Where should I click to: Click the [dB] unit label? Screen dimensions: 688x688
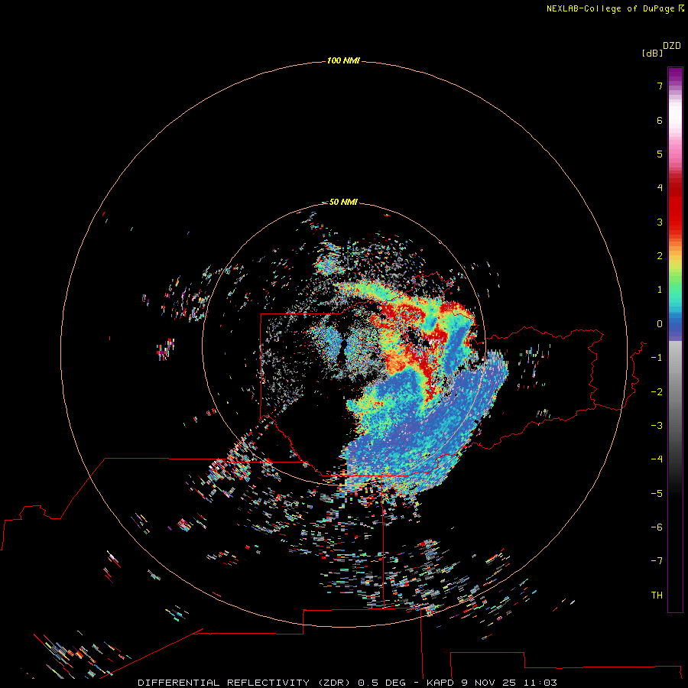tap(652, 54)
